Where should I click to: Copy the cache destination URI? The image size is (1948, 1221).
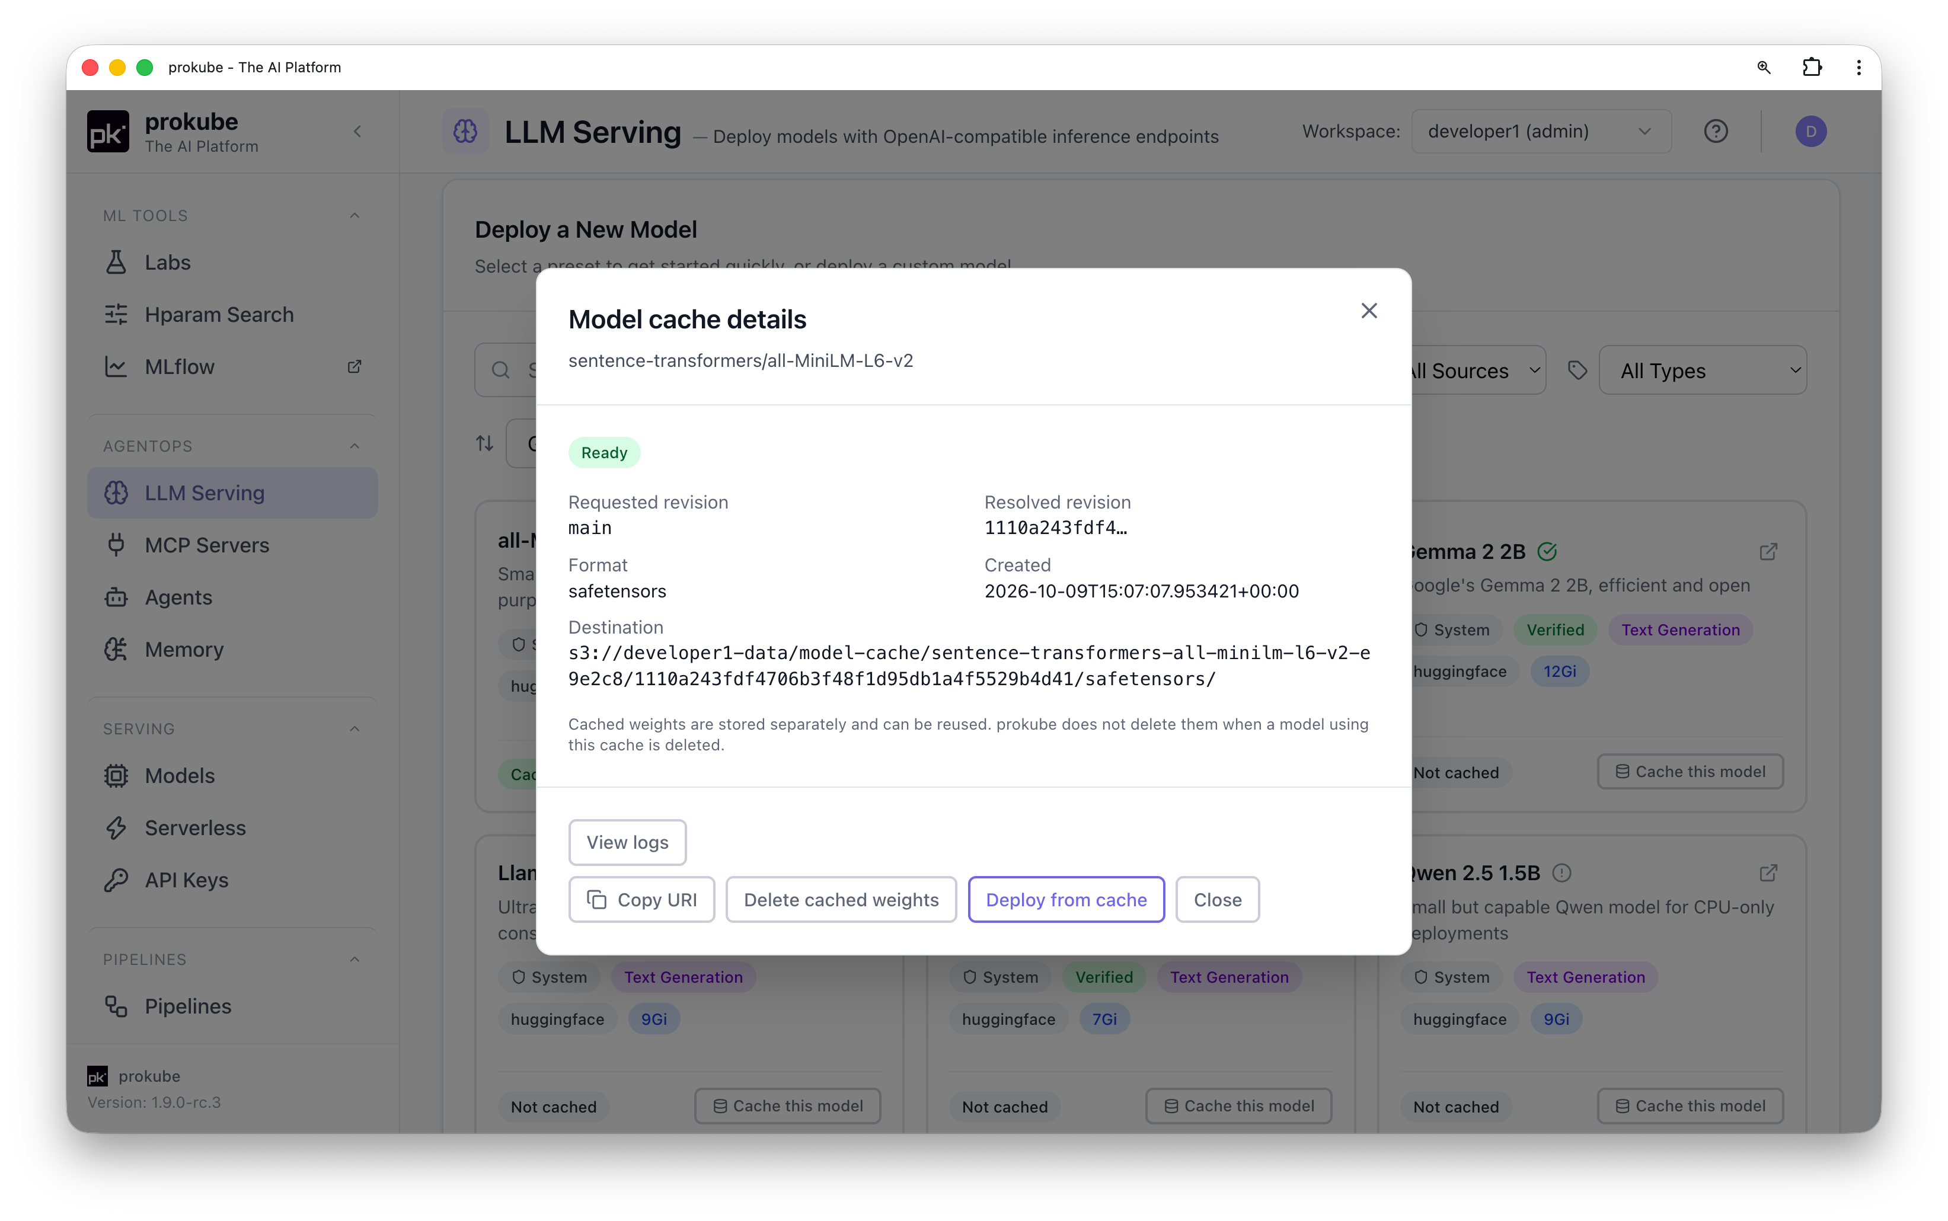pos(641,900)
